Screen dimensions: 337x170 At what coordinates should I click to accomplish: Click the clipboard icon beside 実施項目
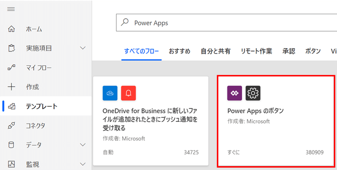click(11, 48)
